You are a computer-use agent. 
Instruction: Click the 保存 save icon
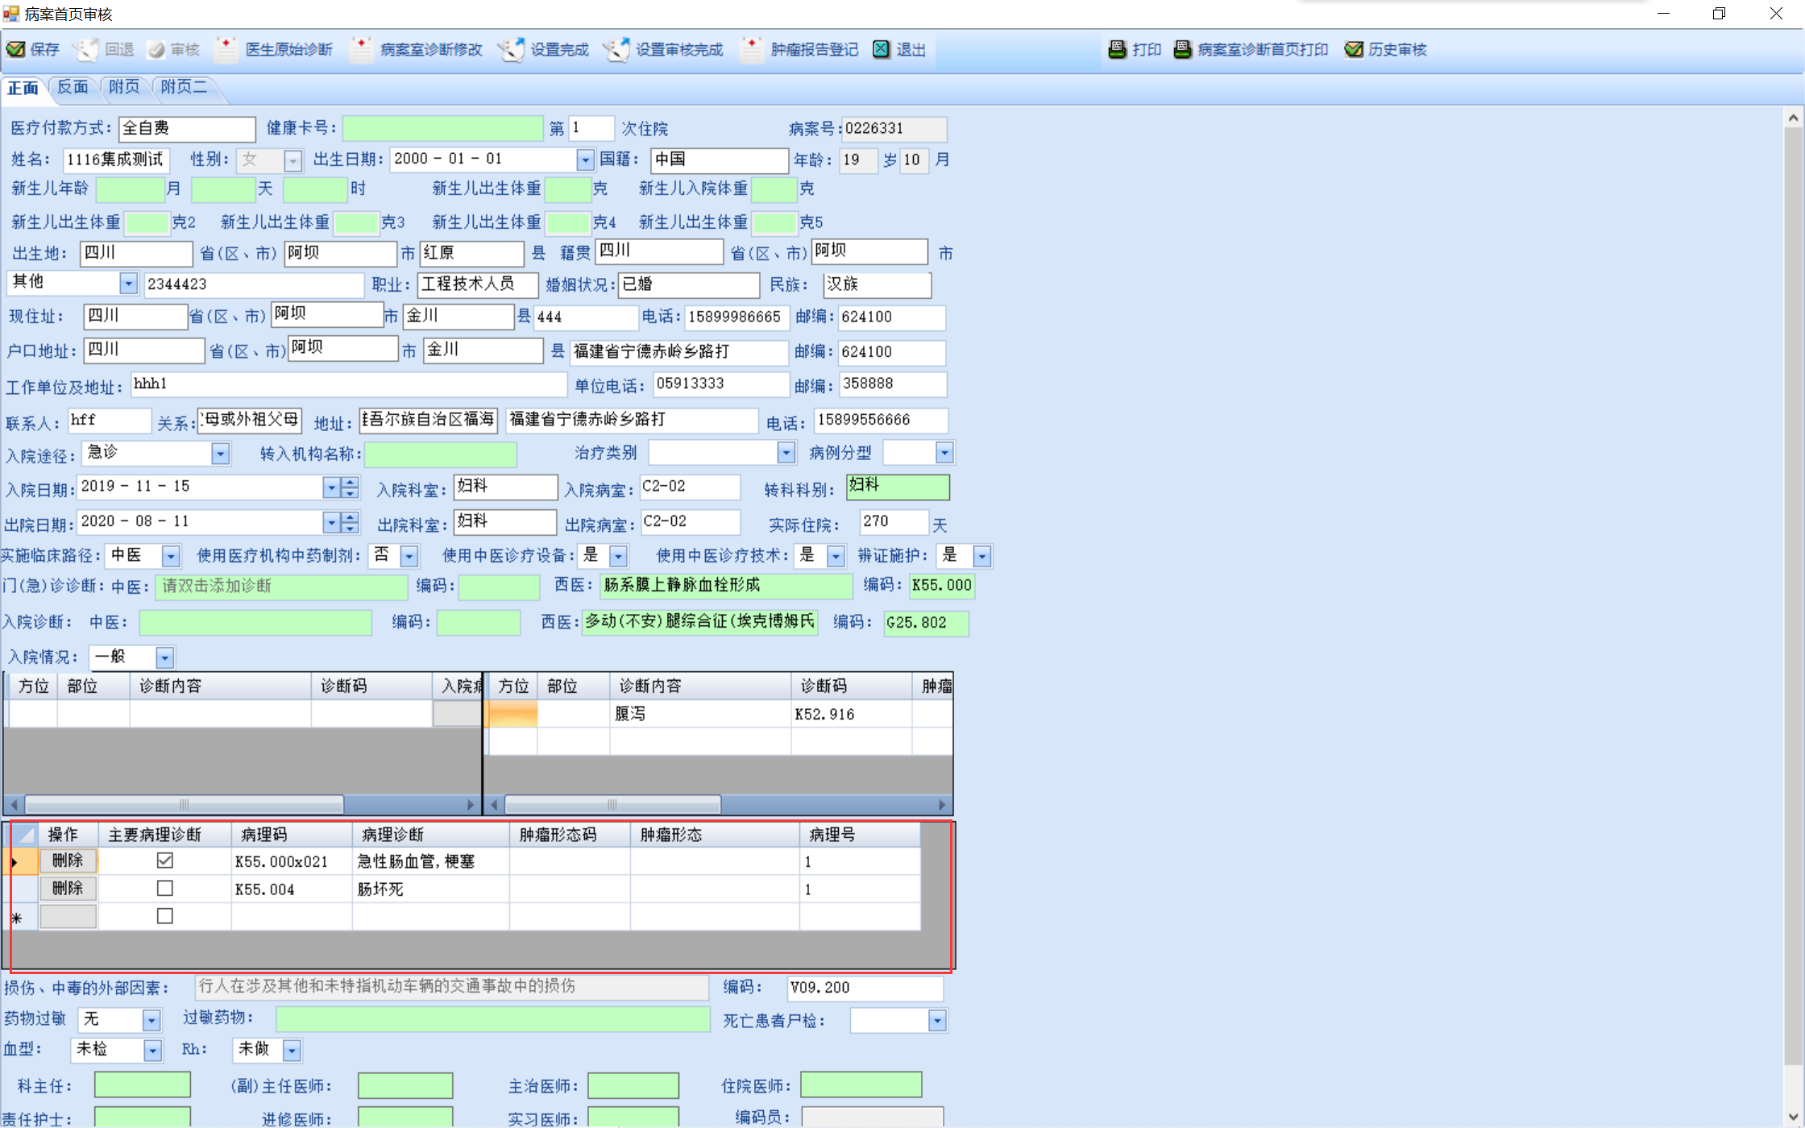coord(16,50)
